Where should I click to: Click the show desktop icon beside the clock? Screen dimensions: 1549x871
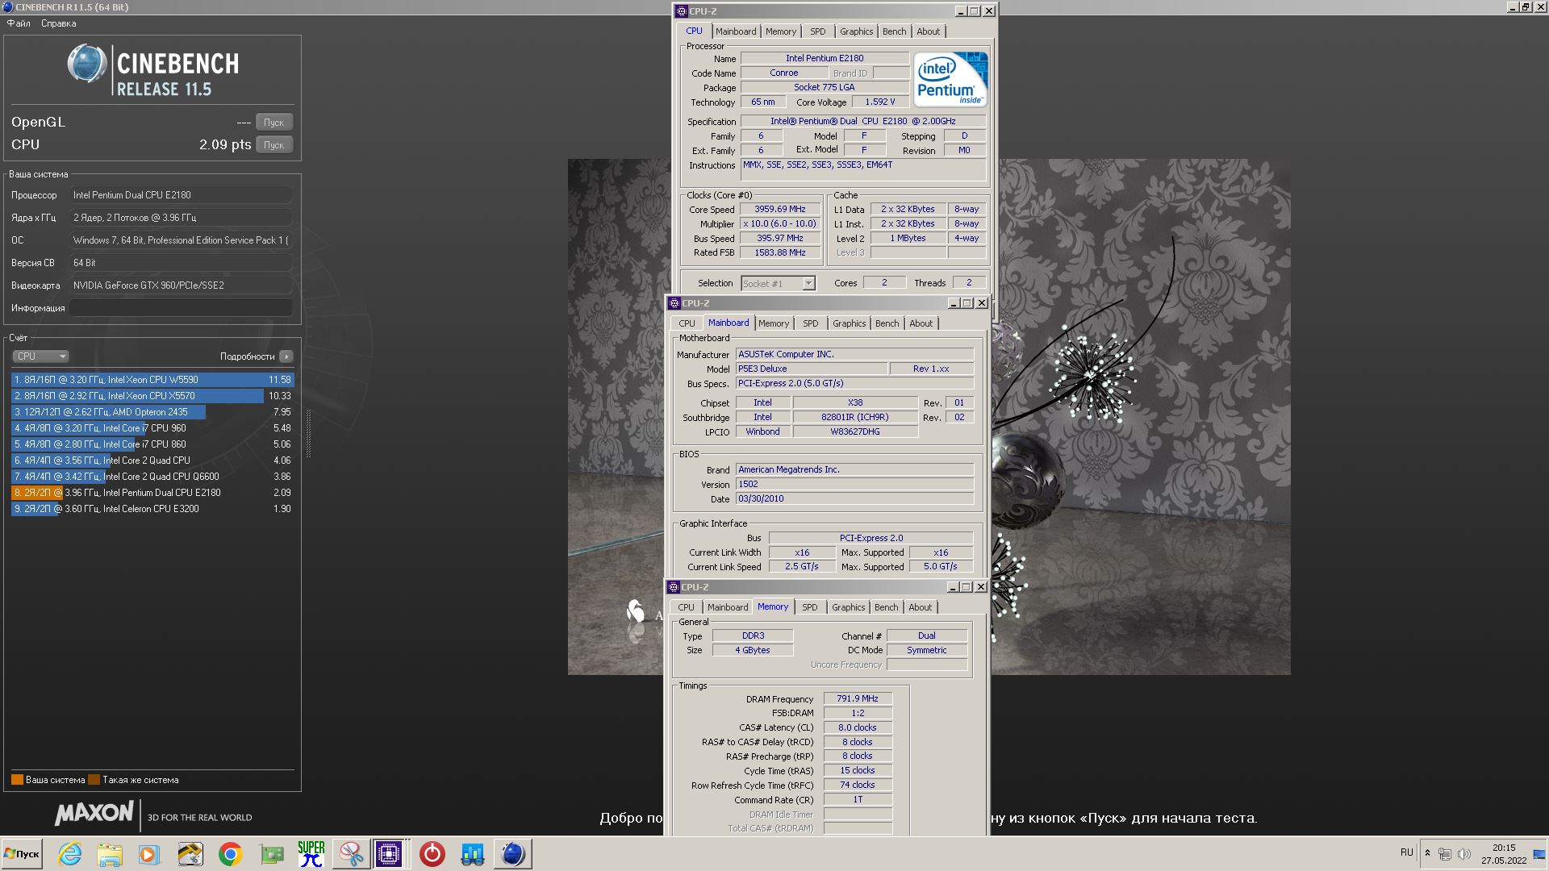click(x=1539, y=854)
